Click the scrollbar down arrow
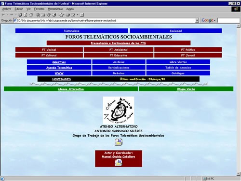The height and width of the screenshot is (181, 241). tap(239, 174)
